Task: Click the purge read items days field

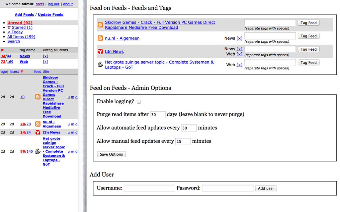Action: (x=157, y=115)
